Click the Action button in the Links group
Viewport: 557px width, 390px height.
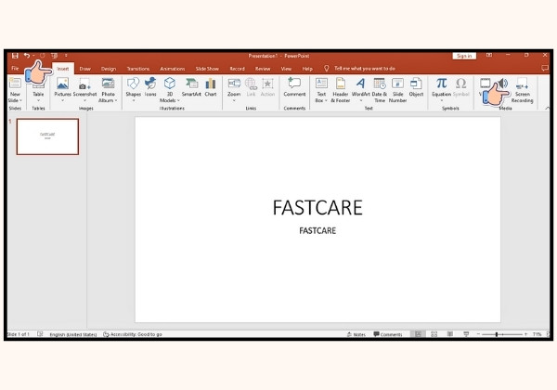(267, 87)
